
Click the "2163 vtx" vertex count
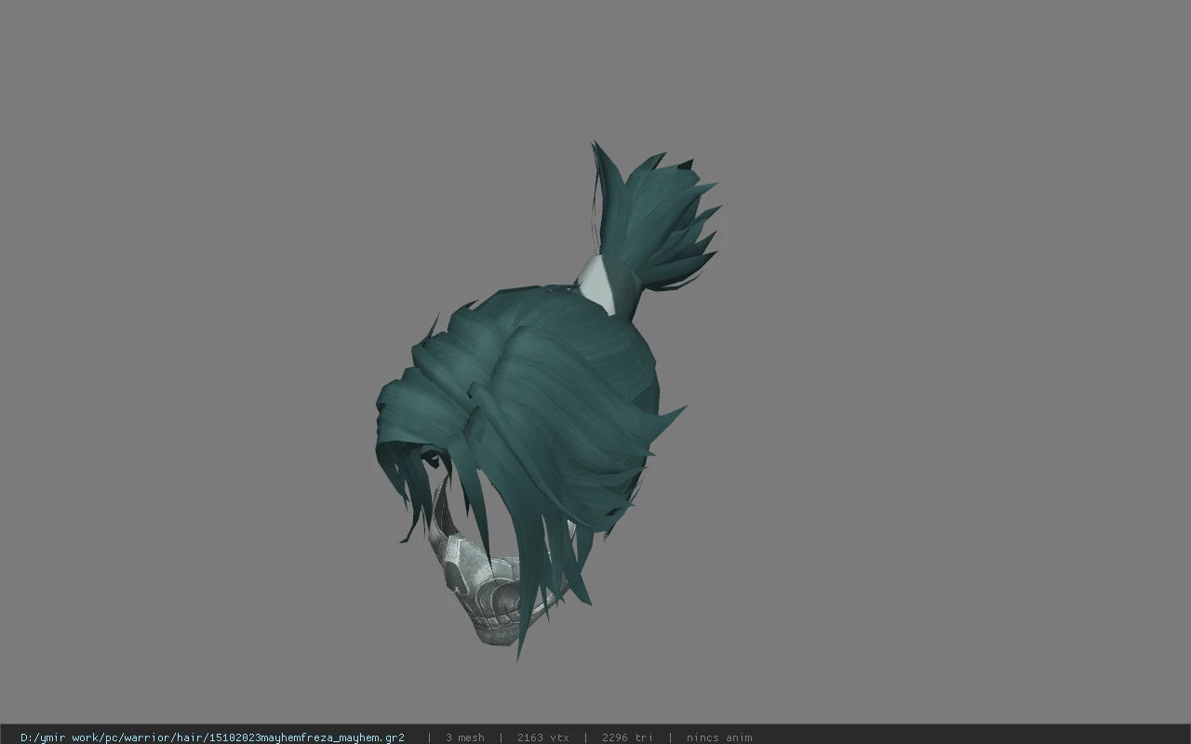pyautogui.click(x=542, y=737)
